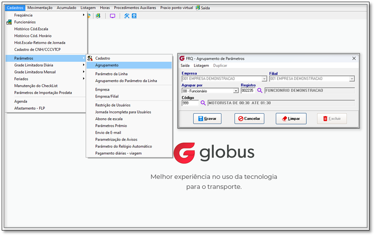The image size is (375, 236).
Task: Open Praxio ponto virtual menu
Action: 176,8
